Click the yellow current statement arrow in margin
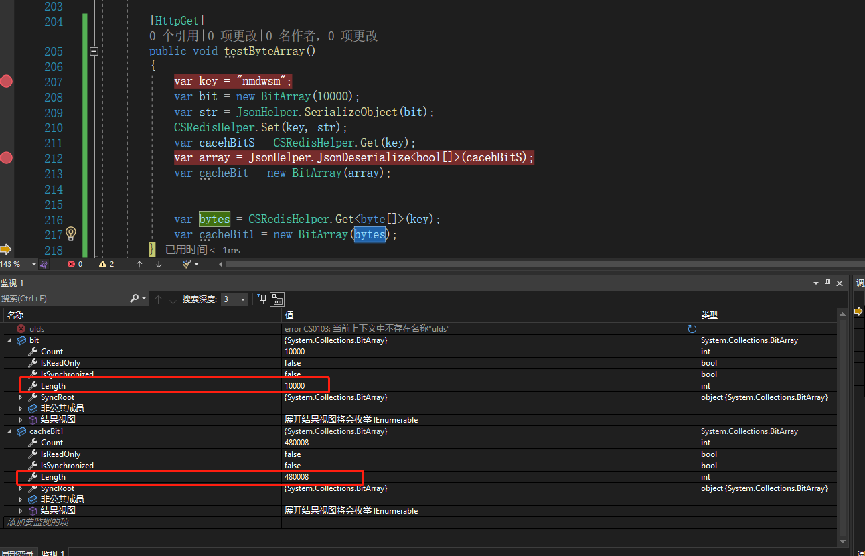865x556 pixels. (x=6, y=249)
